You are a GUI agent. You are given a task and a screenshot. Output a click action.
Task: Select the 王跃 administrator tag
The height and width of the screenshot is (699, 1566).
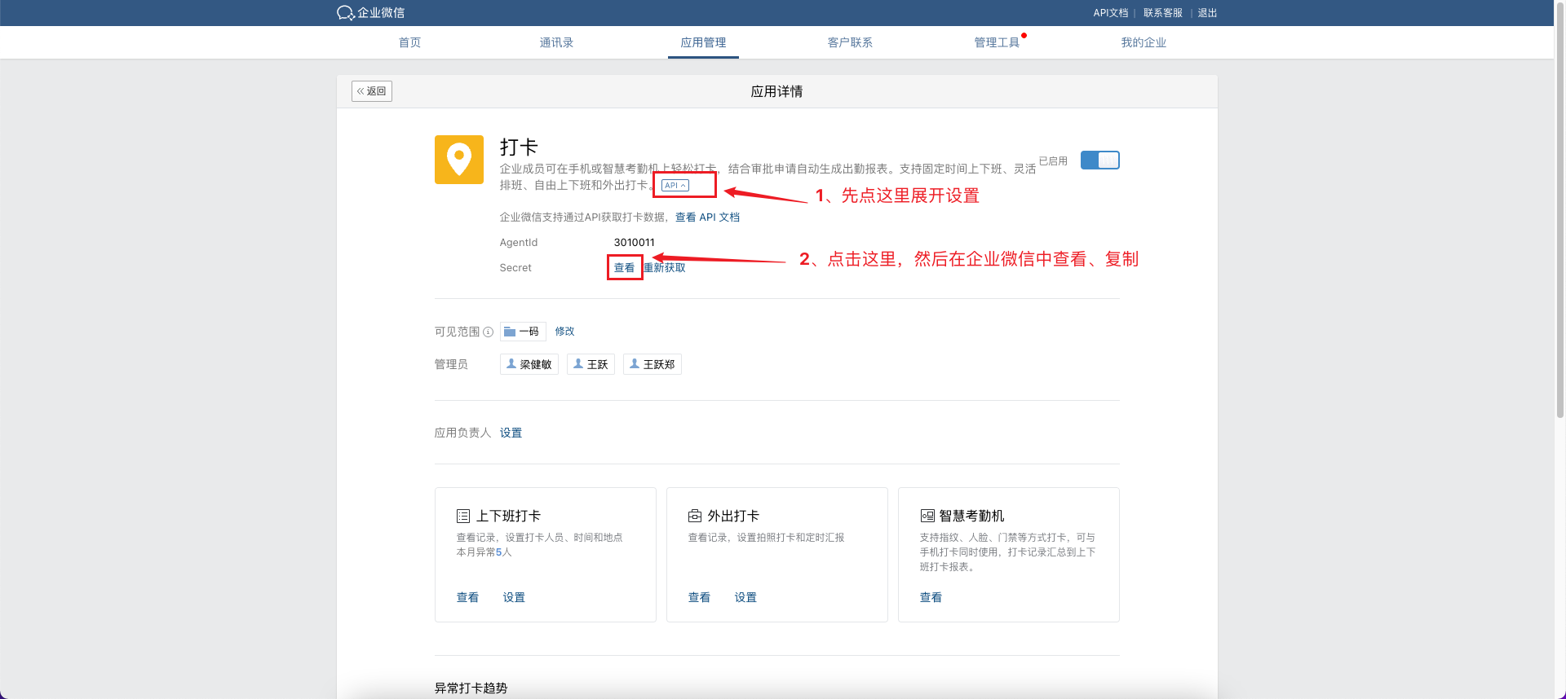pyautogui.click(x=591, y=364)
